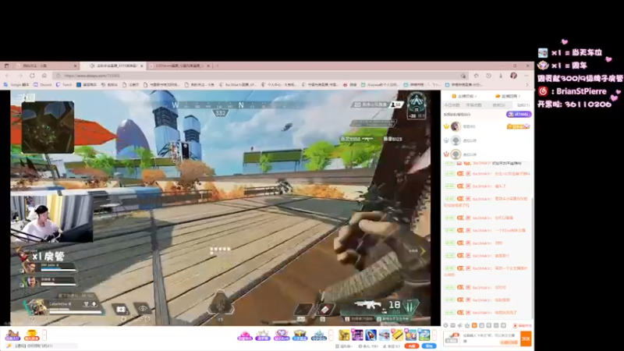The width and height of the screenshot is (624, 351).
Task: Open the Google bookmark
Action: pyautogui.click(x=16, y=85)
